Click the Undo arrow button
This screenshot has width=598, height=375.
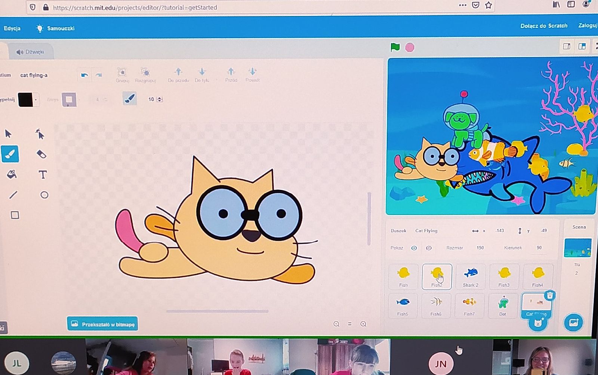(x=85, y=75)
